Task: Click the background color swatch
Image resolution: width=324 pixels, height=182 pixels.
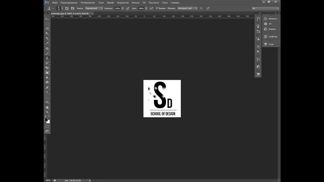Action: tap(49, 122)
